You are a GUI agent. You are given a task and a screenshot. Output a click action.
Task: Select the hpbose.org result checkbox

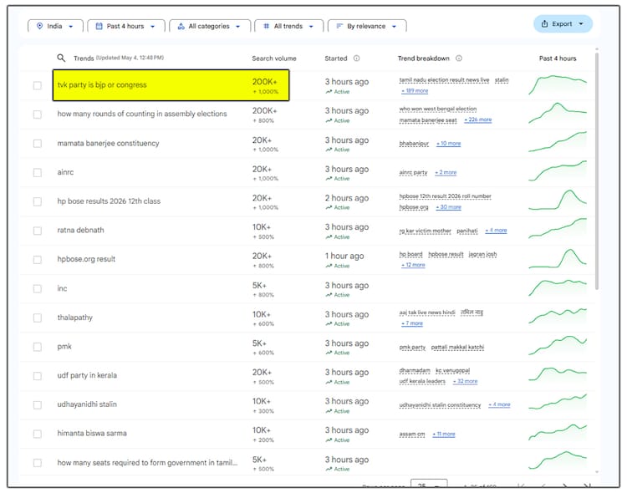pyautogui.click(x=37, y=260)
